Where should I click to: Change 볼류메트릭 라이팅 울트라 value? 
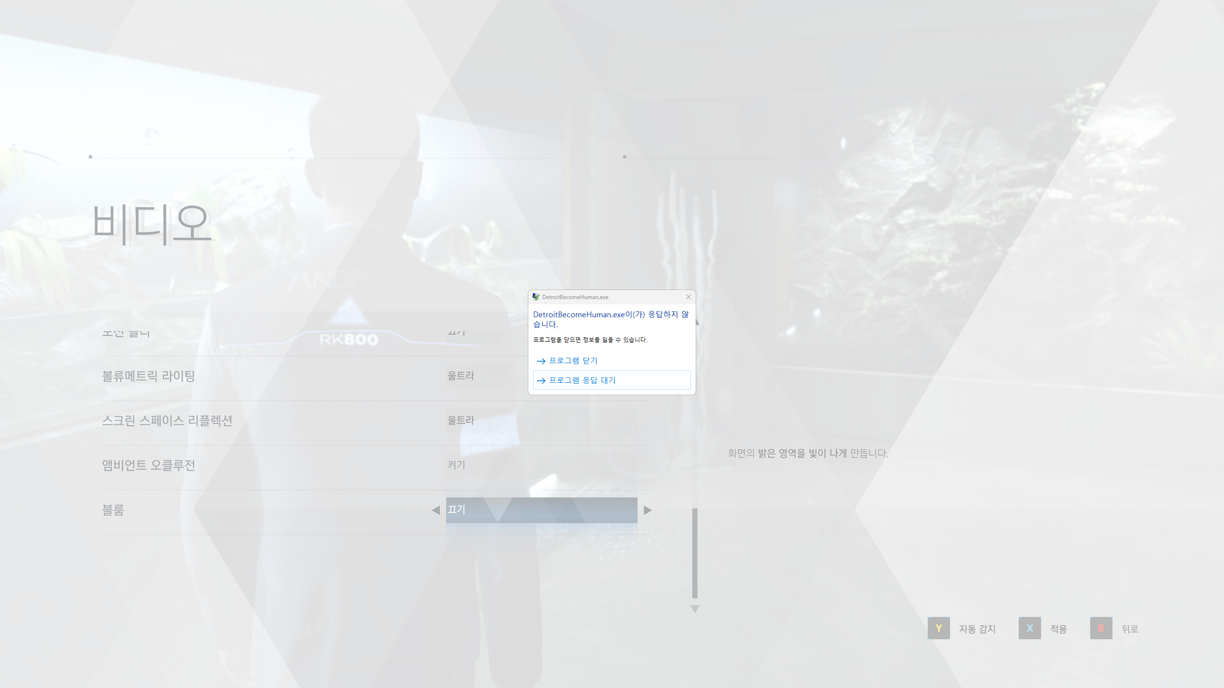pos(461,376)
